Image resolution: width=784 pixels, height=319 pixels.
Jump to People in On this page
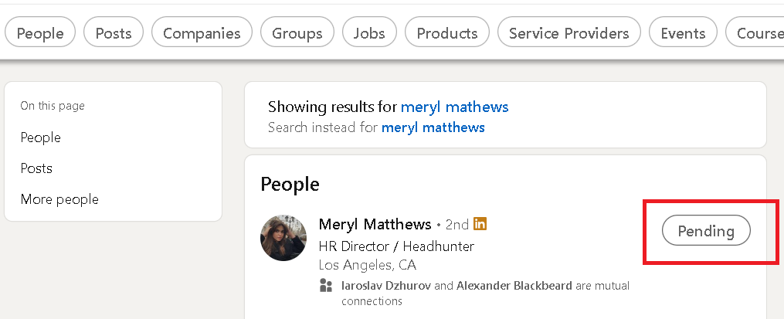click(x=40, y=137)
